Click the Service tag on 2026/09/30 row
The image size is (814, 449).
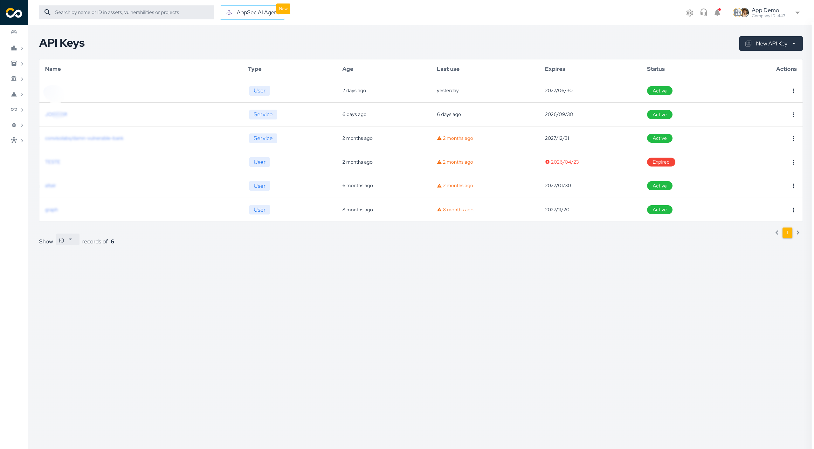pos(263,114)
